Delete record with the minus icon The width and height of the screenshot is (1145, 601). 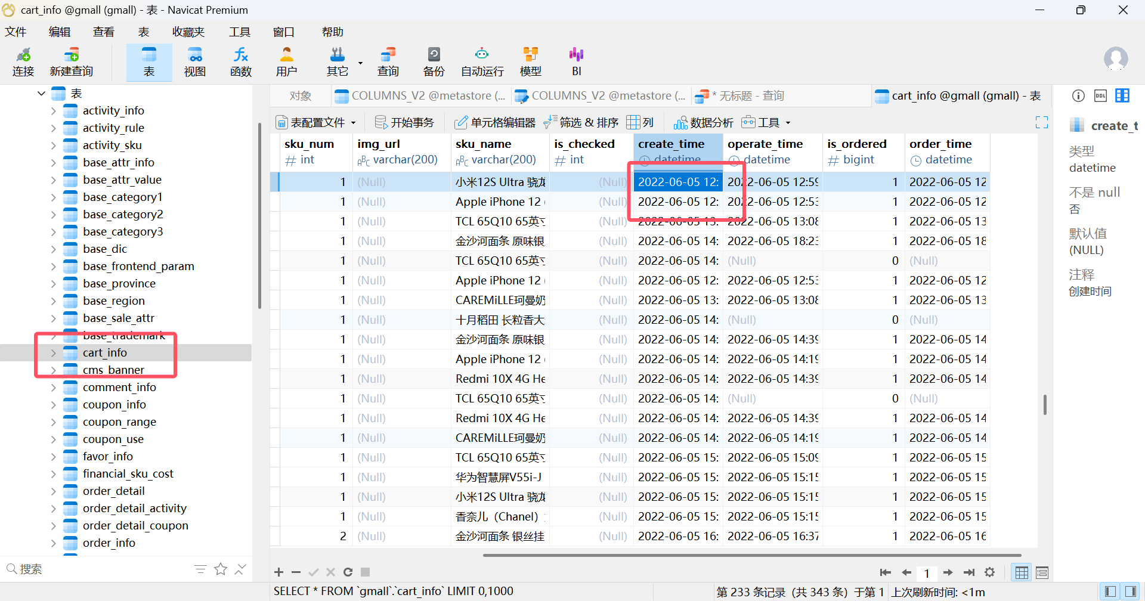[x=296, y=572]
